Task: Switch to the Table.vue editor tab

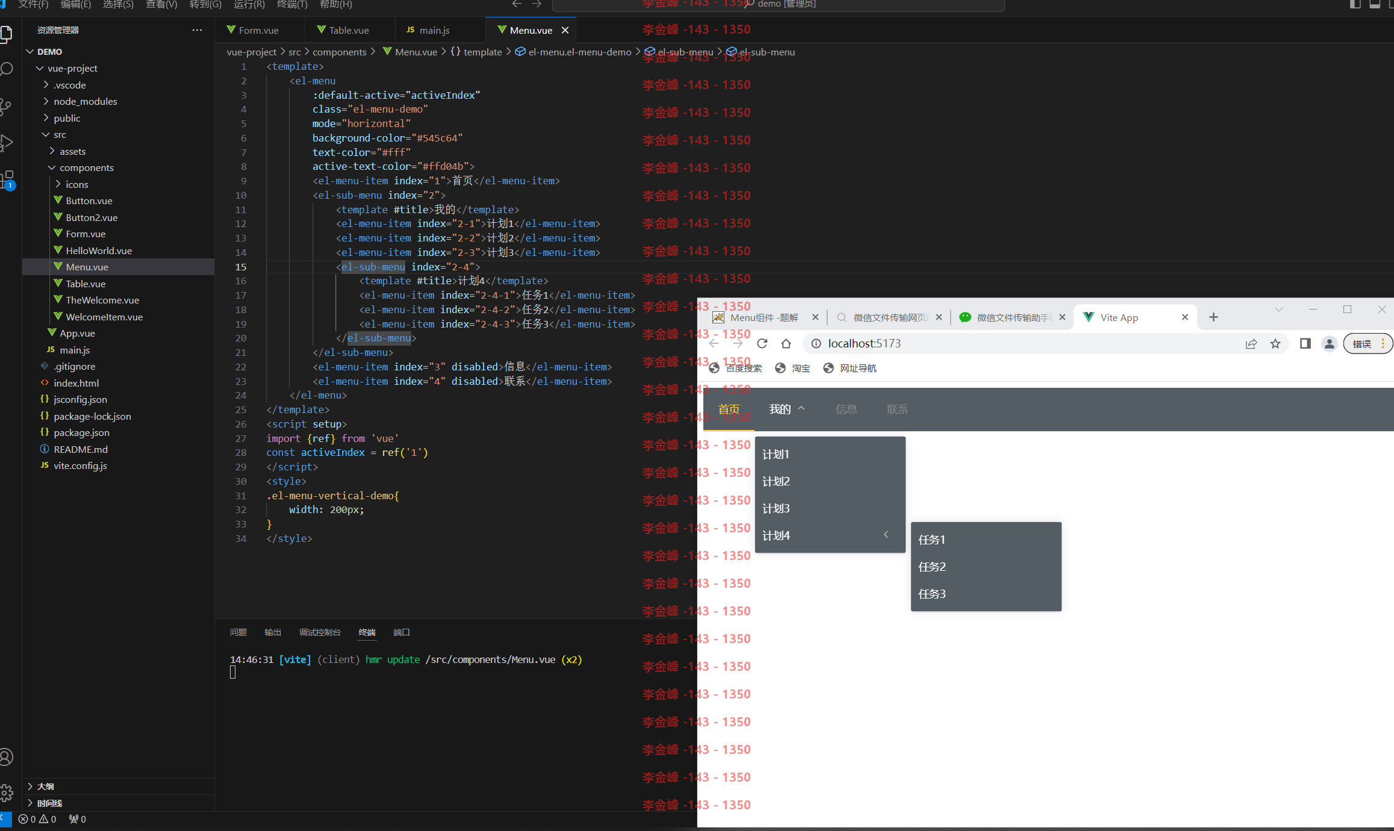Action: (349, 30)
